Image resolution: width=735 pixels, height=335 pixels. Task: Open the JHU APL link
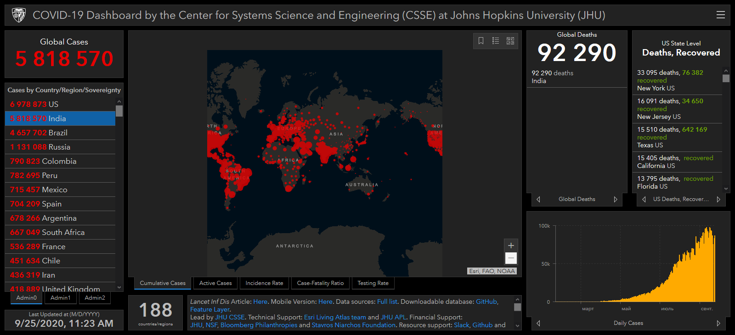coord(393,317)
